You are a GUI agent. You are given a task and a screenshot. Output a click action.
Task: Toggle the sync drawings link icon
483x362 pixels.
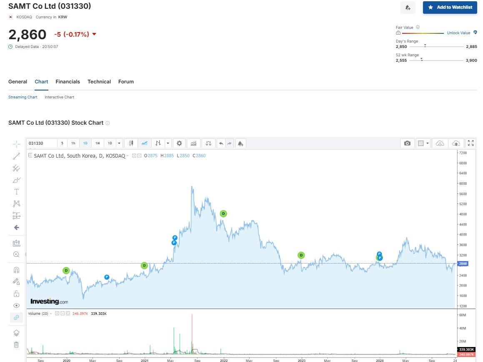(16, 317)
